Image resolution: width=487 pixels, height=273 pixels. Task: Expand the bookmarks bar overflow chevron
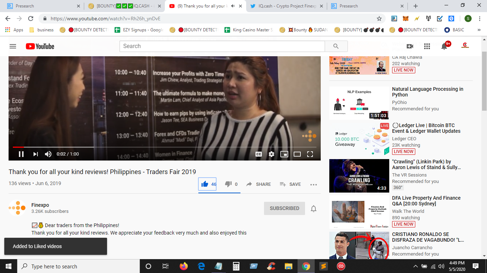point(479,30)
